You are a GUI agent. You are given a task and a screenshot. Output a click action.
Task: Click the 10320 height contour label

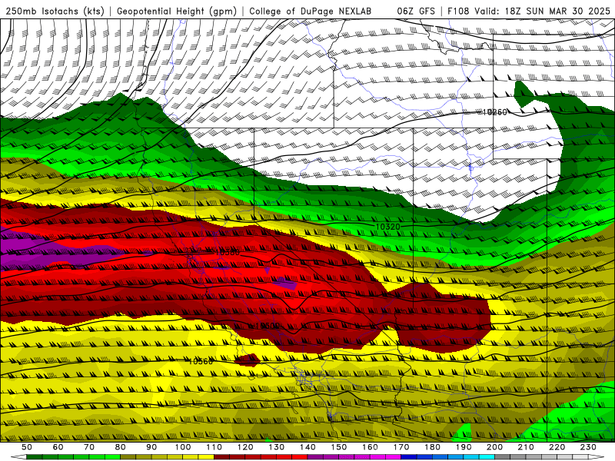388,227
